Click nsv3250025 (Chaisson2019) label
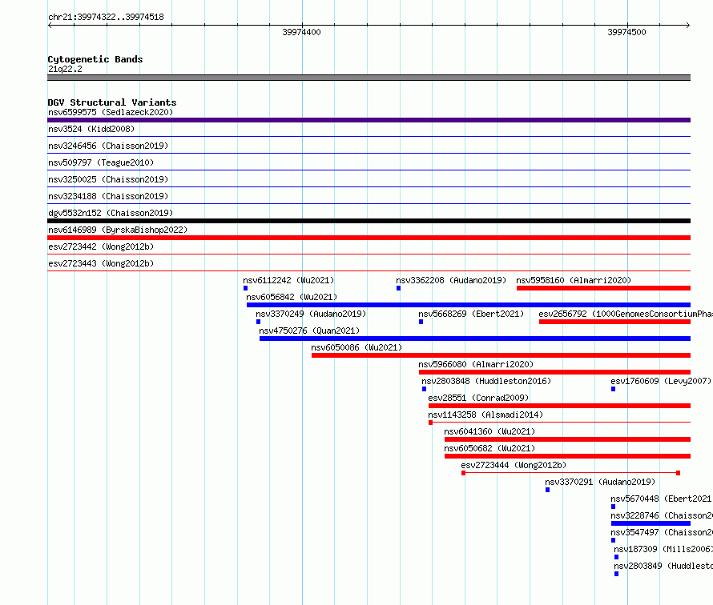The image size is (713, 605). pyautogui.click(x=108, y=179)
